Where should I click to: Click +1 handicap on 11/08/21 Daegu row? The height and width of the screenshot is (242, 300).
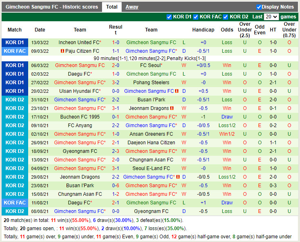[203, 203]
